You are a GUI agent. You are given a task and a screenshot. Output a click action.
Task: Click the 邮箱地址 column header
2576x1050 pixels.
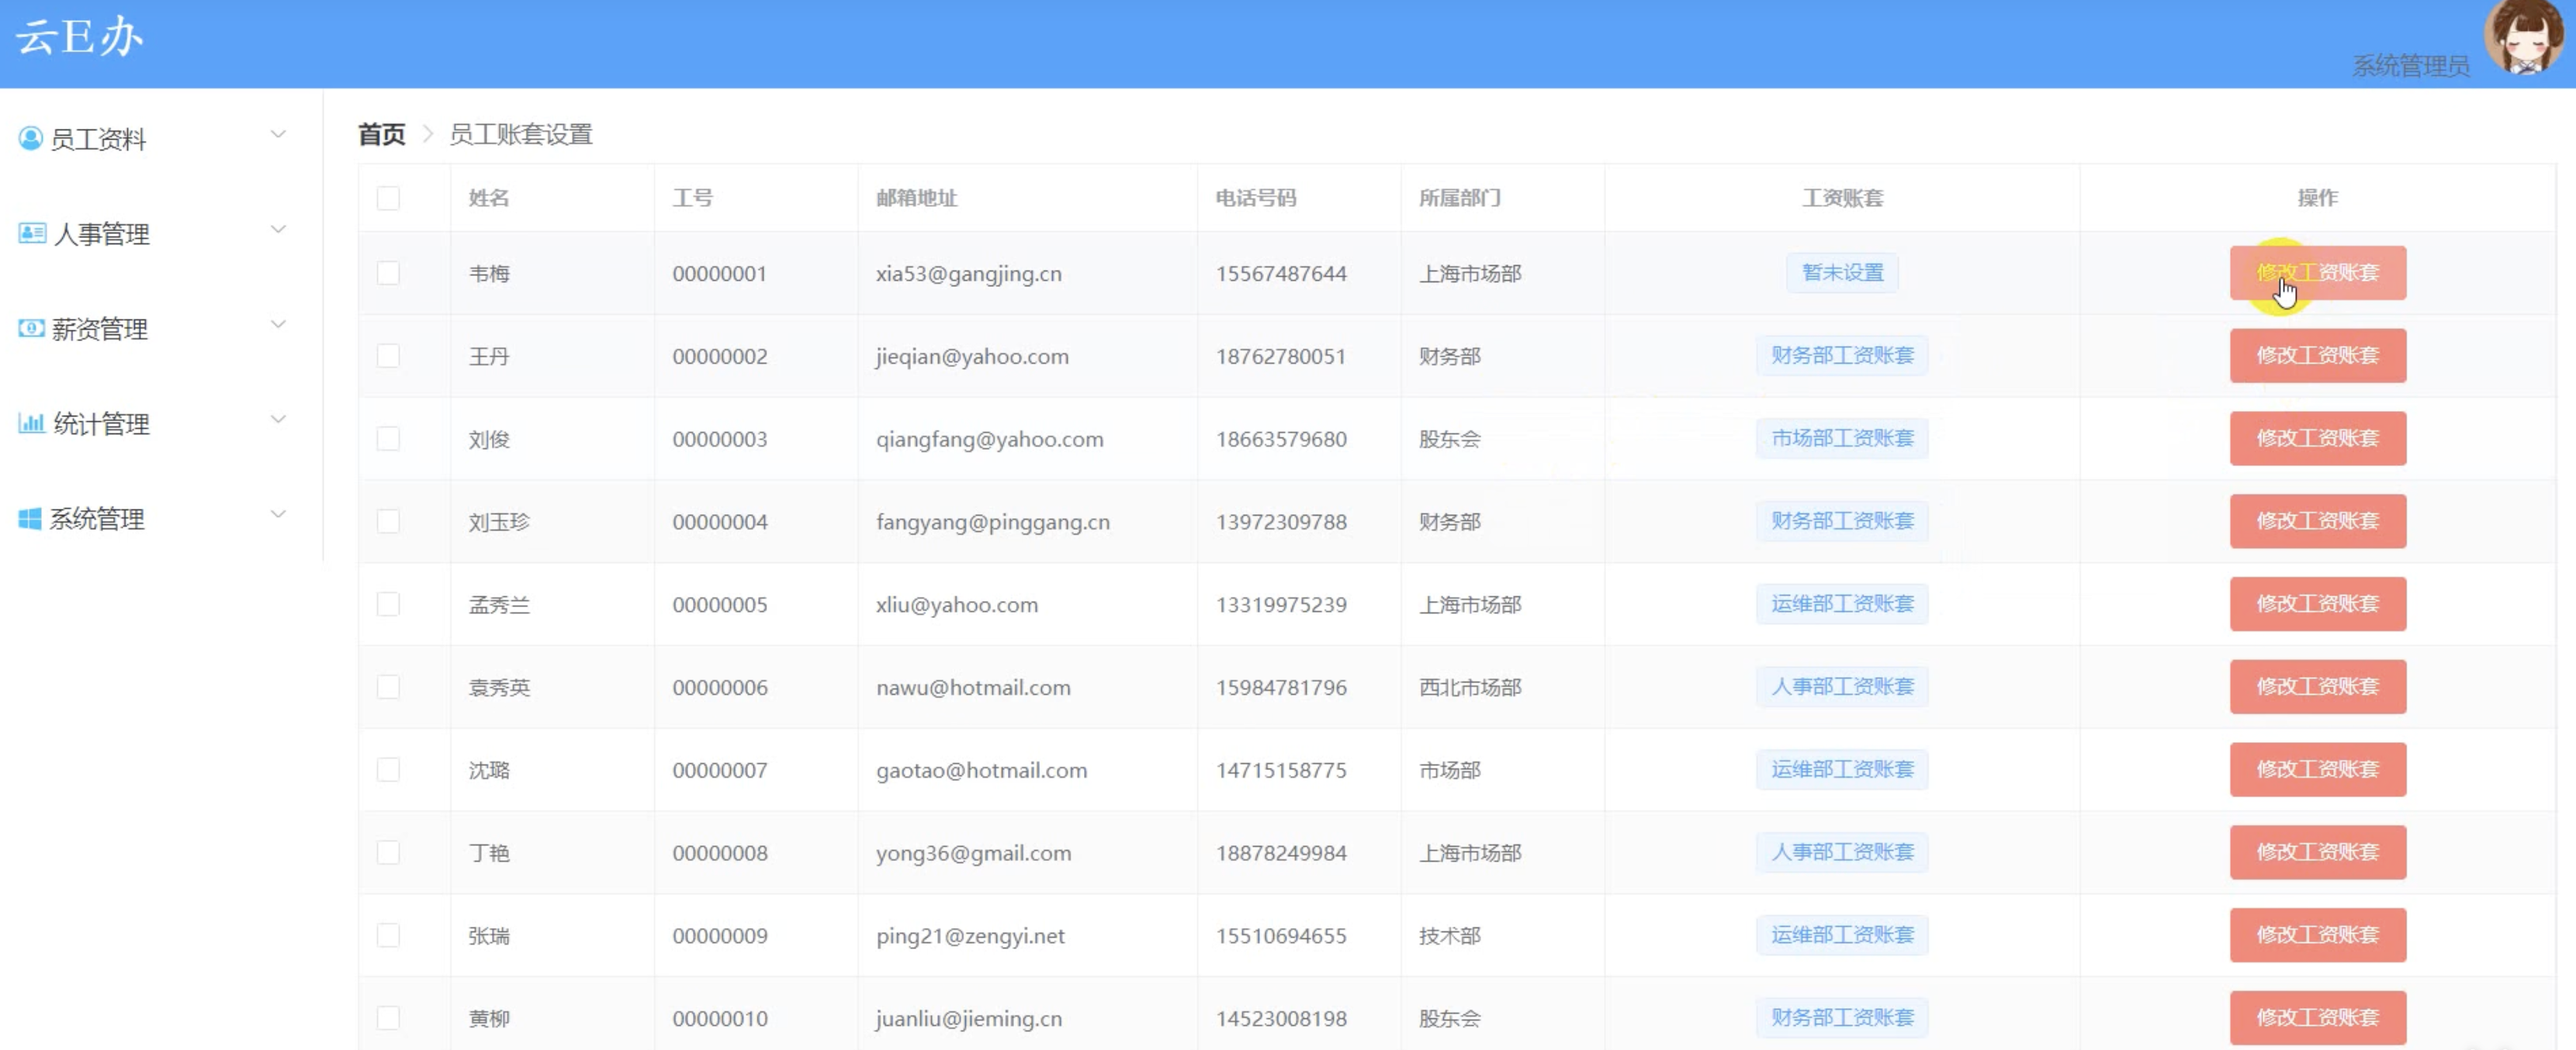pyautogui.click(x=917, y=198)
